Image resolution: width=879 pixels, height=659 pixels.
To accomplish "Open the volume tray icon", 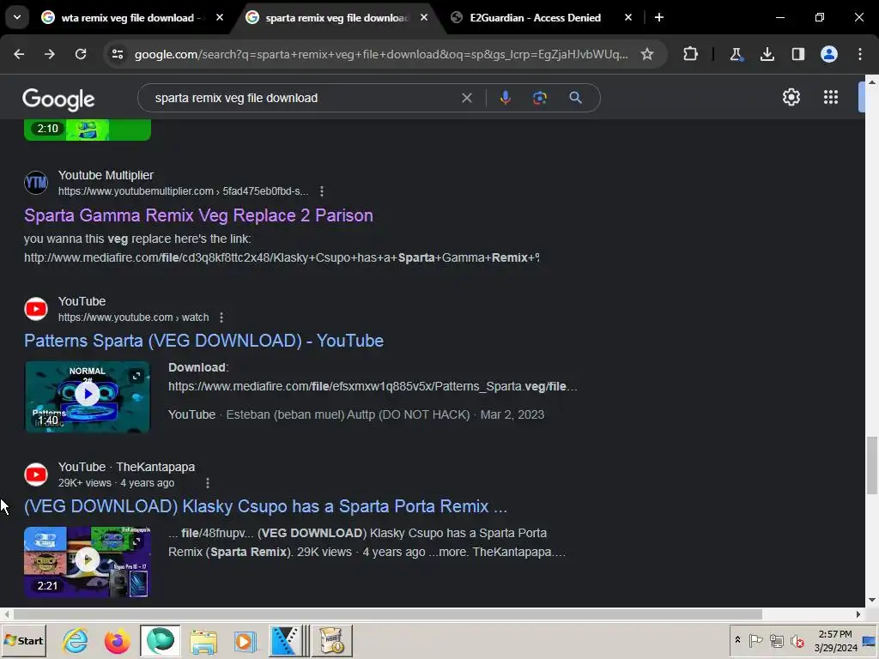I will pyautogui.click(x=797, y=640).
